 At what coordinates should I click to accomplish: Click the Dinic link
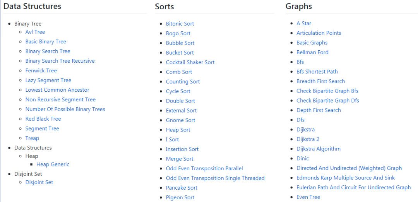[x=303, y=159]
